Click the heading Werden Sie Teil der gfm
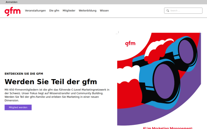Image resolution: width=207 pixels, height=129 pixels. (51, 82)
